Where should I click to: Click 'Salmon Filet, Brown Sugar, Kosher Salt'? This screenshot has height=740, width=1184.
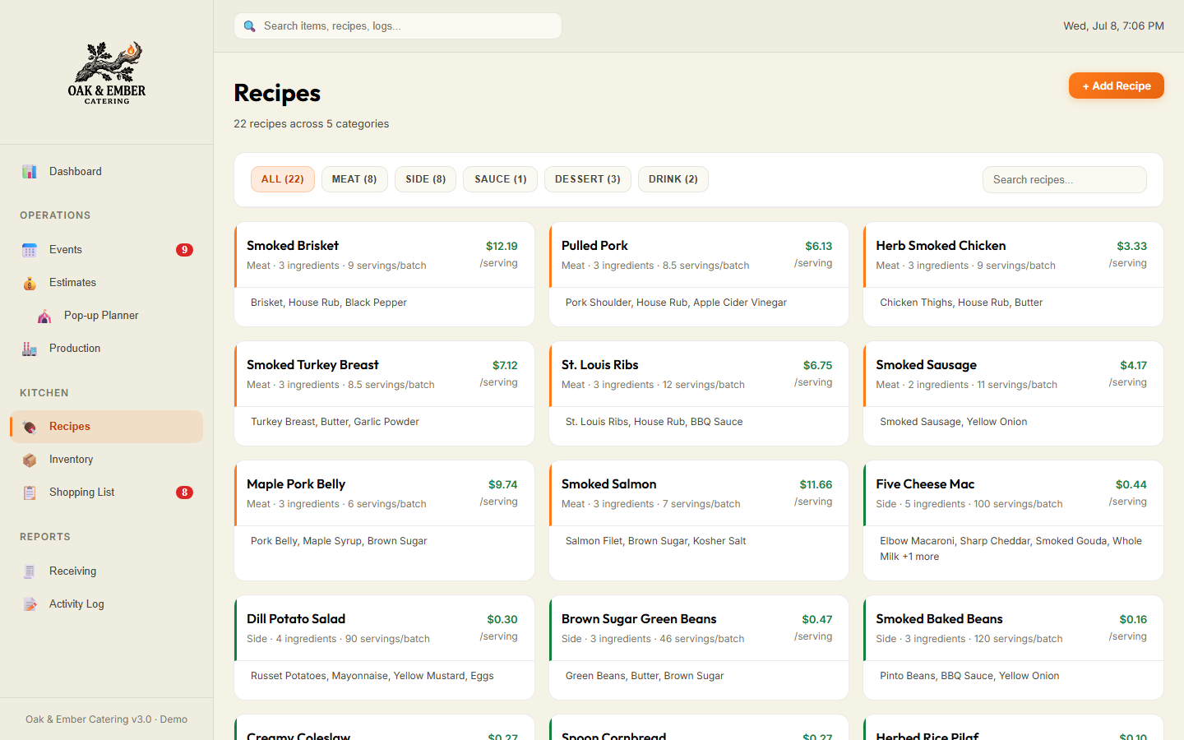[x=655, y=541]
